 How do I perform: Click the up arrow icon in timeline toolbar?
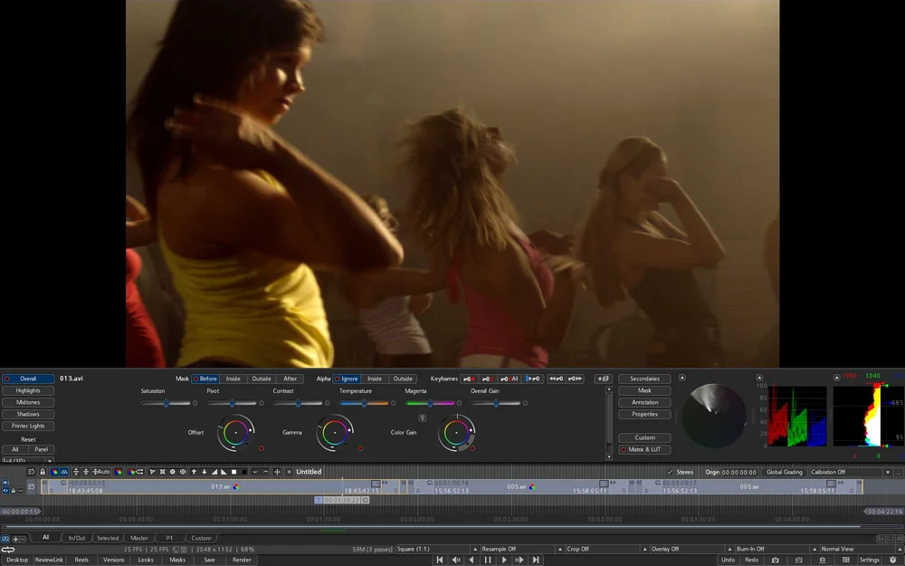tap(194, 472)
